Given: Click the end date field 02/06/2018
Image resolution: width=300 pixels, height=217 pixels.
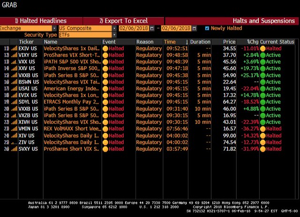Looking at the screenshot, I should 176,28.
